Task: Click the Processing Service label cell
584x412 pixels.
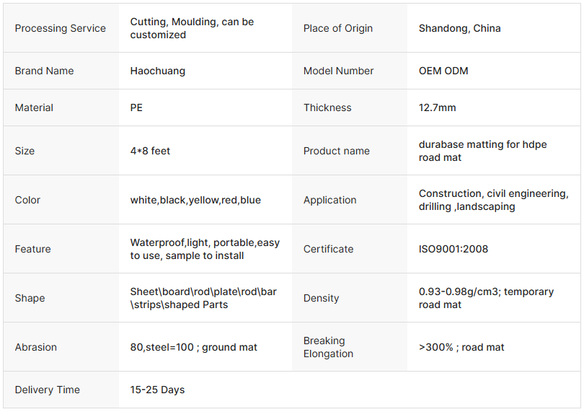Action: [61, 28]
